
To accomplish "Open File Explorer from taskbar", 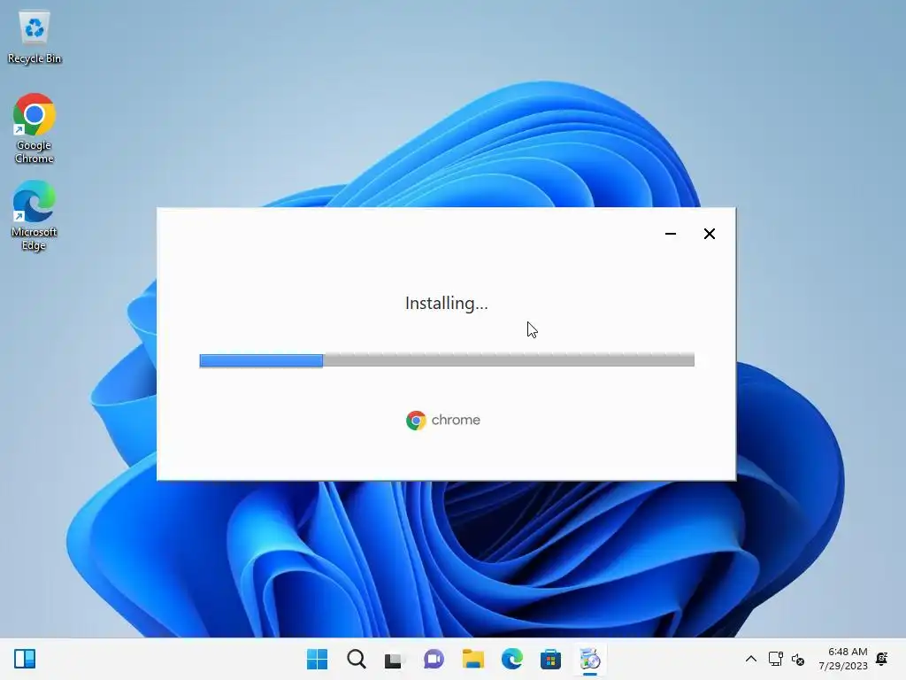I will [x=473, y=659].
